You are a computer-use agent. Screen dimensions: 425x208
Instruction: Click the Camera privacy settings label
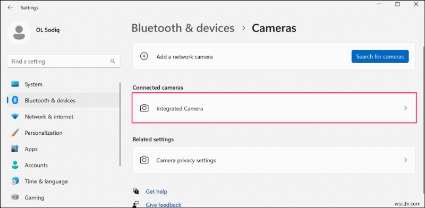pos(186,160)
